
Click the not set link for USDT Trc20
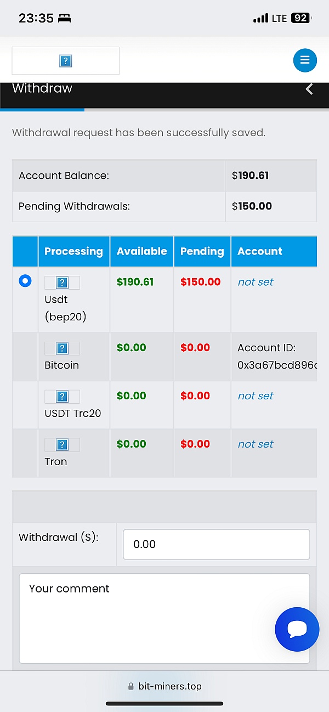256,395
